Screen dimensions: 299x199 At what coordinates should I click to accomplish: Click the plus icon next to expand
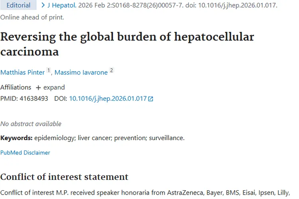coord(38,88)
